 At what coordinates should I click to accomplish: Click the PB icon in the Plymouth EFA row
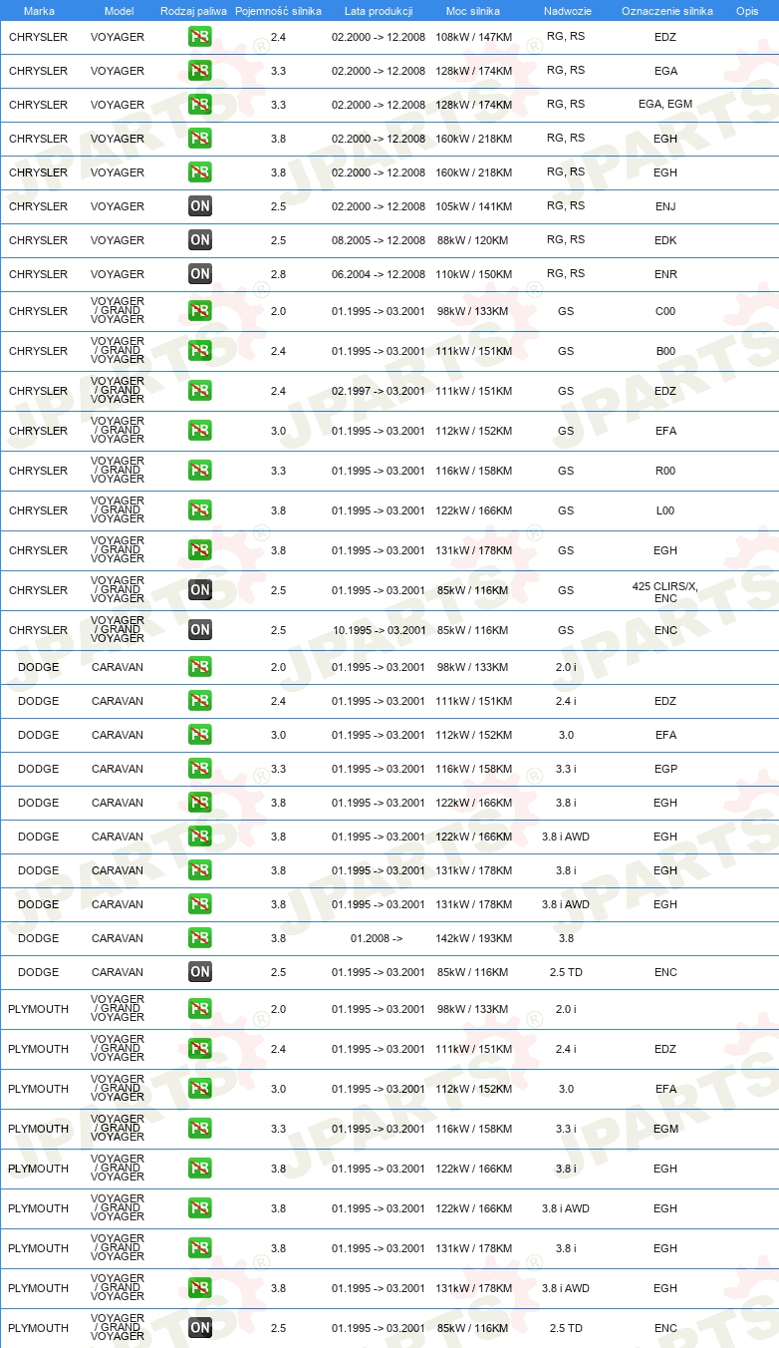point(200,1089)
